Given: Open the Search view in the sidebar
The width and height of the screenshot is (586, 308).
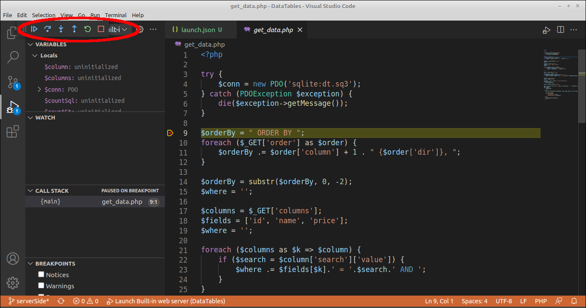Looking at the screenshot, I should click(x=12, y=57).
